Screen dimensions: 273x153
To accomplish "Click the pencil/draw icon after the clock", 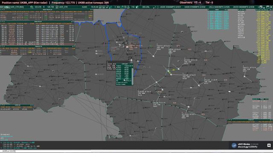I will 107,7.
